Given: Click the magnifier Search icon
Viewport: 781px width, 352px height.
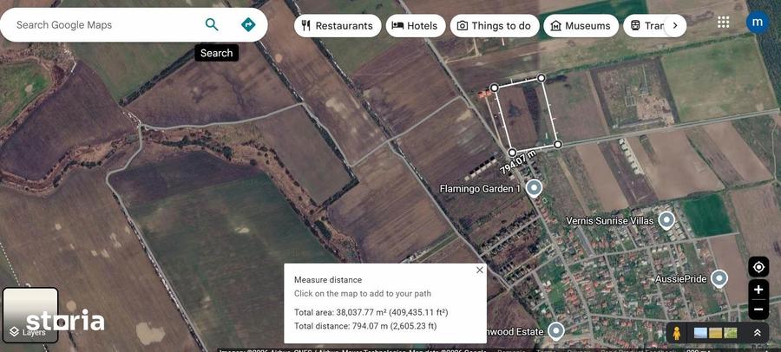Looking at the screenshot, I should (212, 24).
